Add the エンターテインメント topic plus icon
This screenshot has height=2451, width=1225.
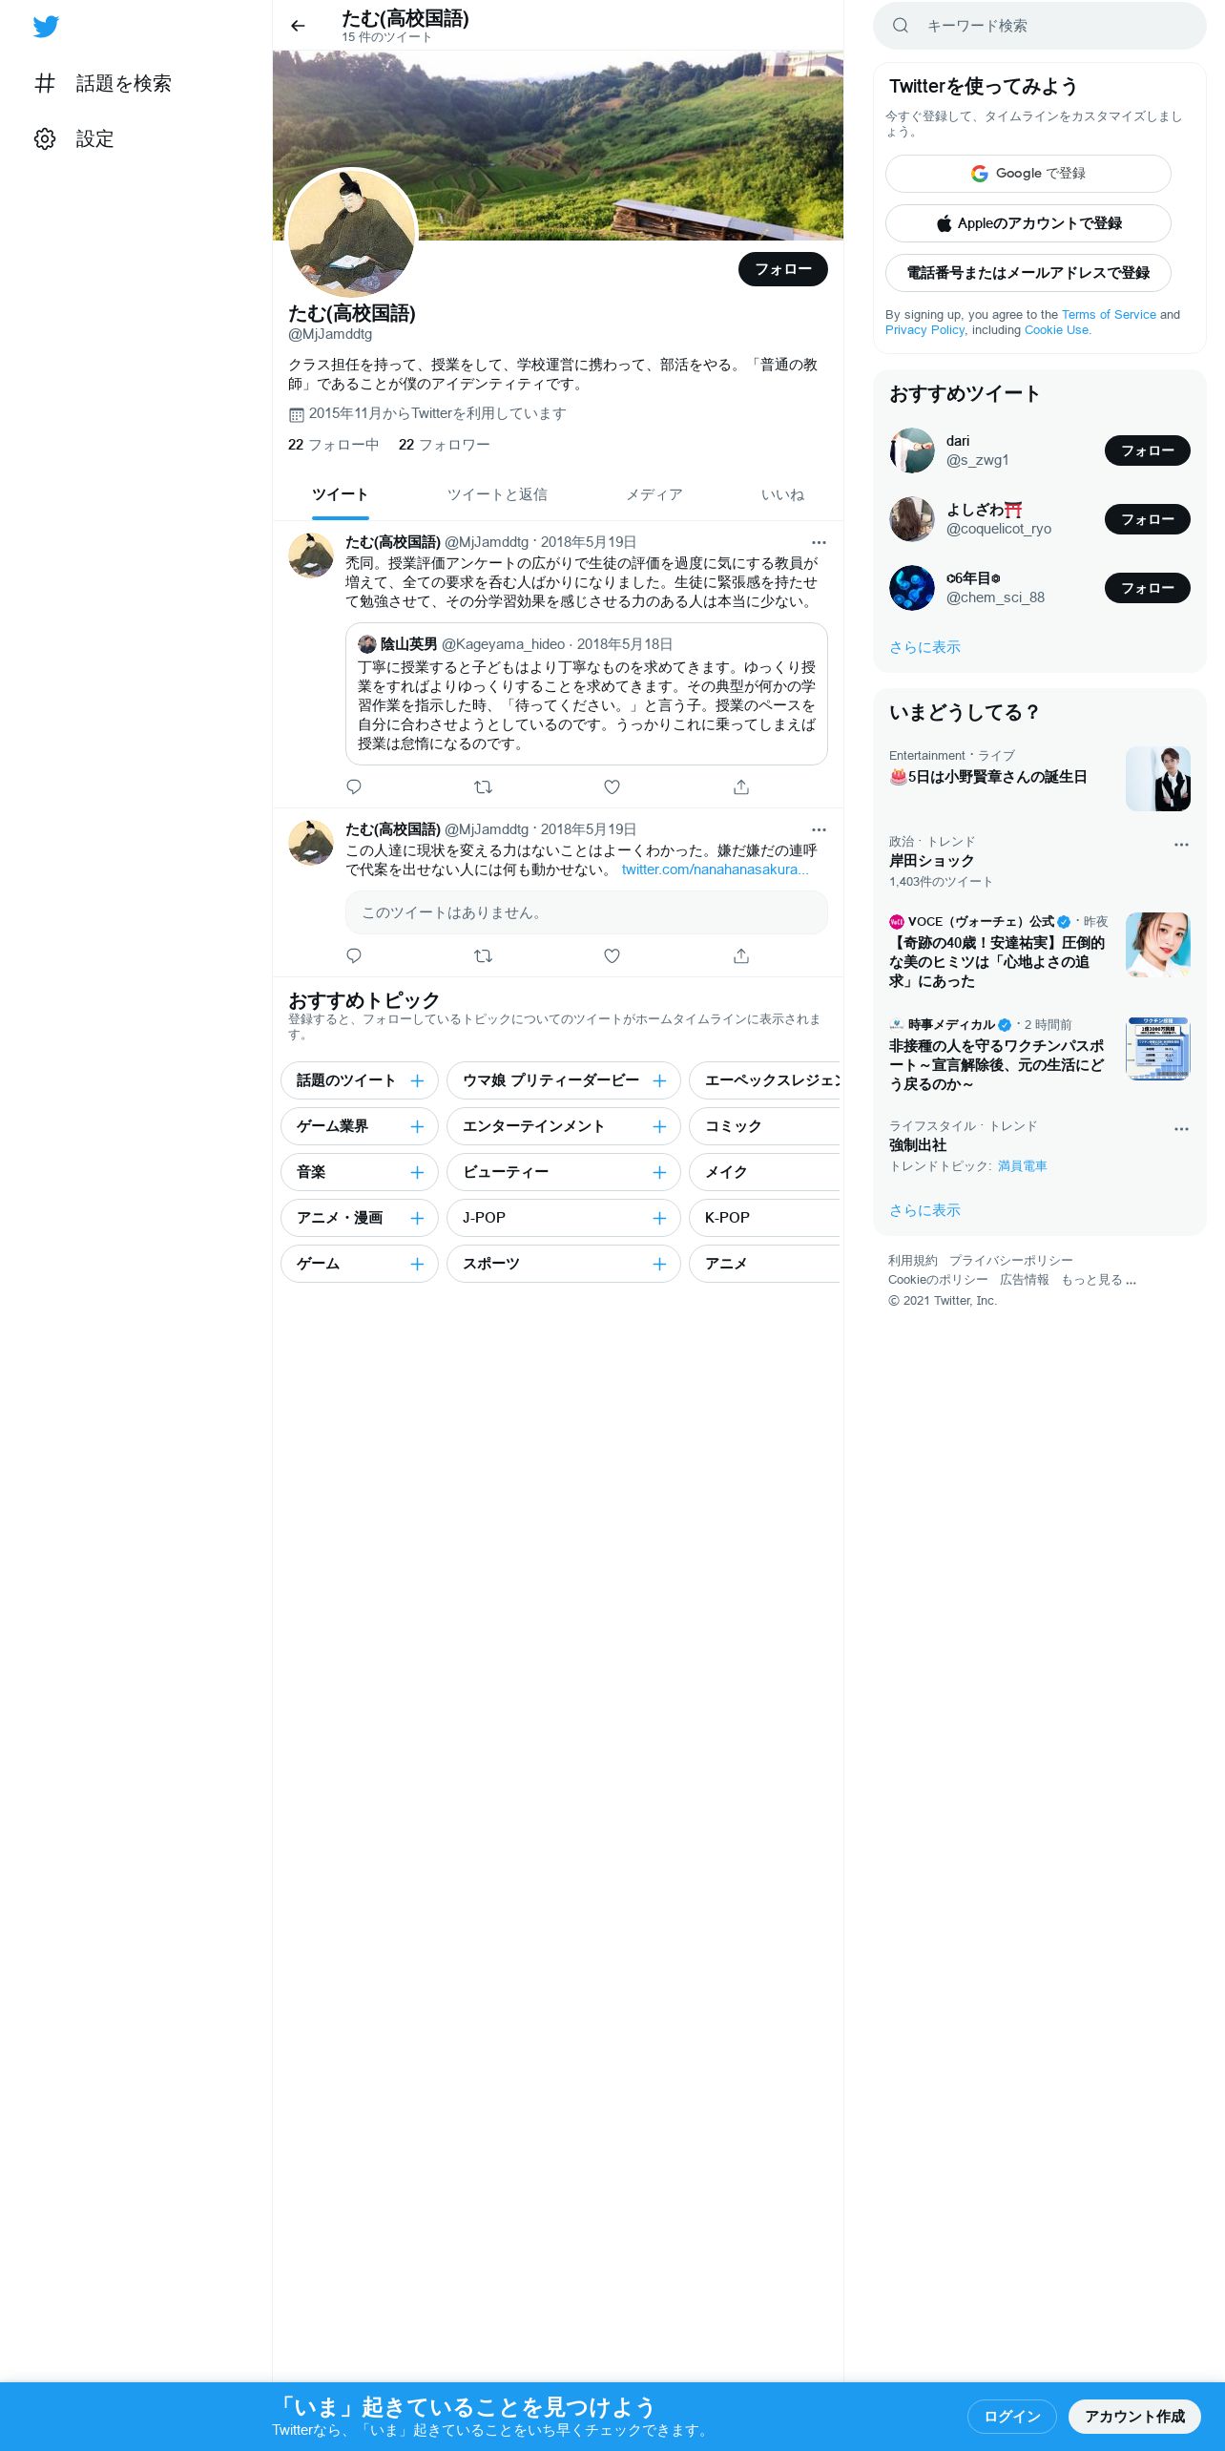(x=659, y=1126)
